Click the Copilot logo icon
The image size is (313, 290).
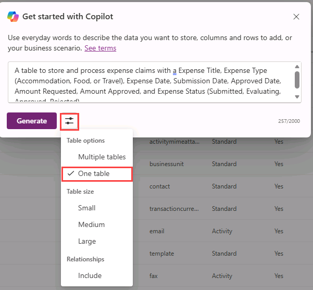(x=13, y=17)
